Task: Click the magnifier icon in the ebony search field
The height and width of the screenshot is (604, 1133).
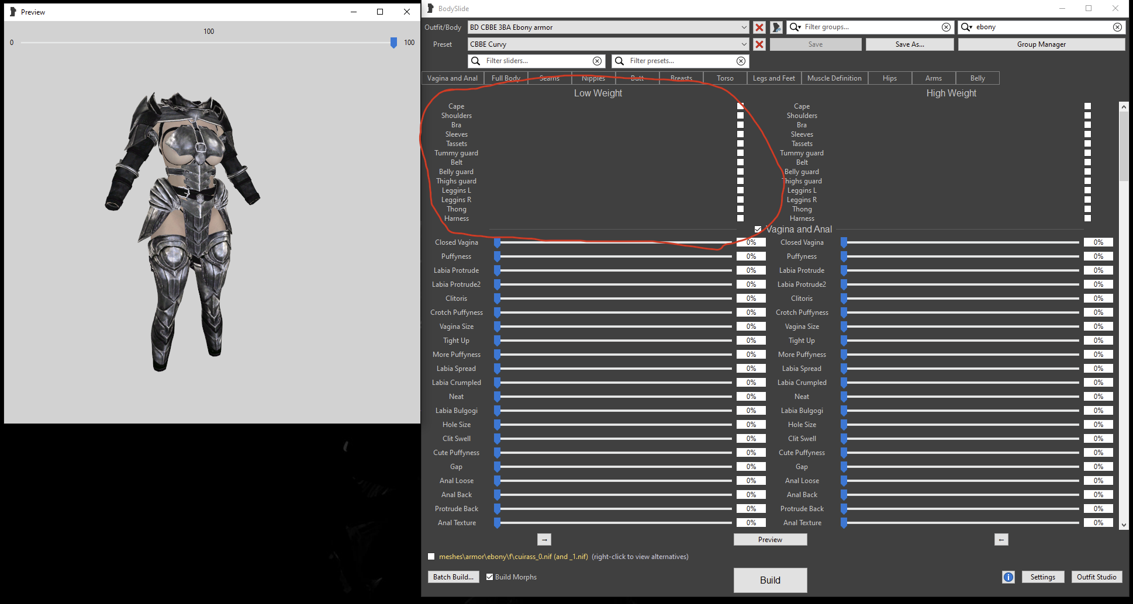Action: coord(966,27)
